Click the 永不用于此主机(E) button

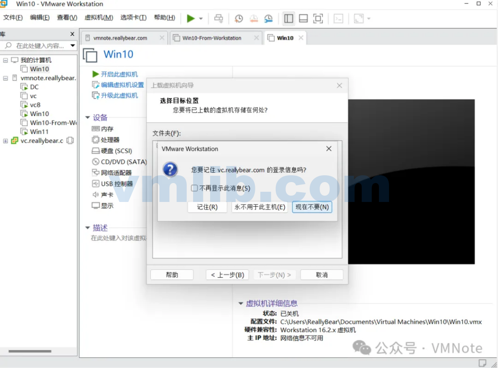pyautogui.click(x=260, y=207)
